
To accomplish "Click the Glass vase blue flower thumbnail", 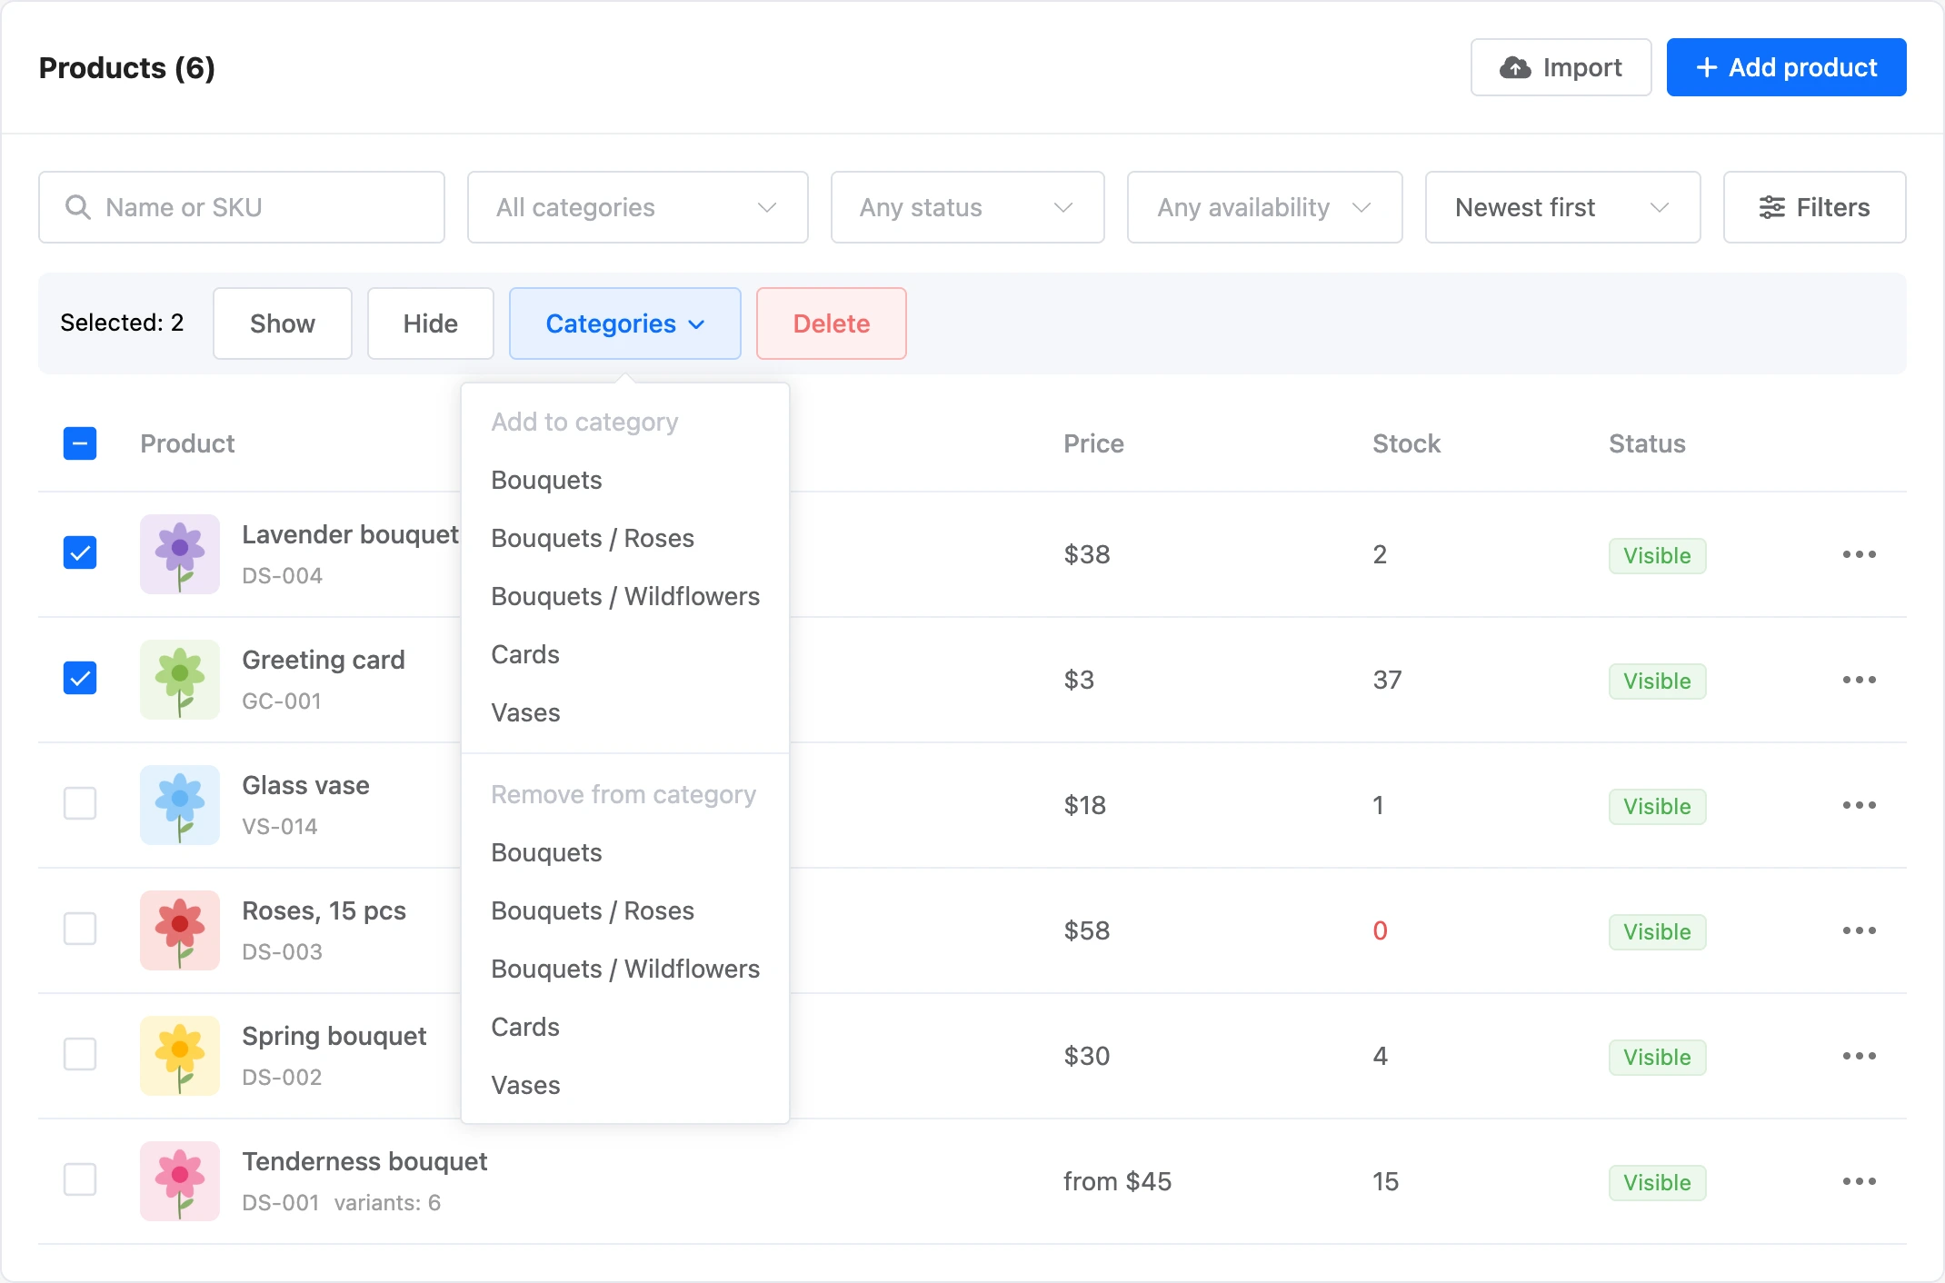I will coord(180,805).
